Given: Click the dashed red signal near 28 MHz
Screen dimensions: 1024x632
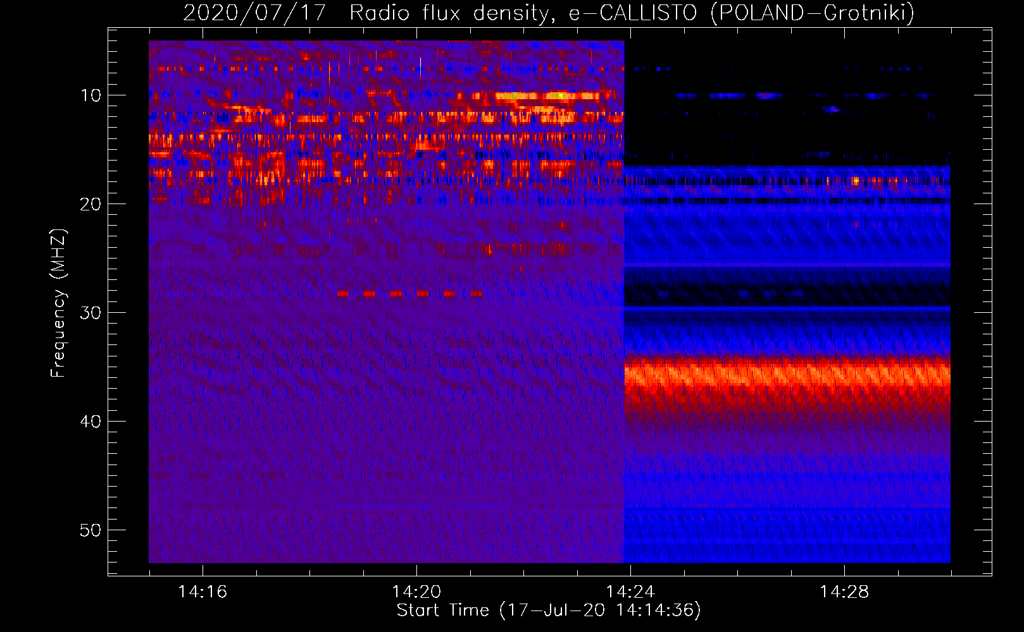Looking at the screenshot, I should [409, 293].
